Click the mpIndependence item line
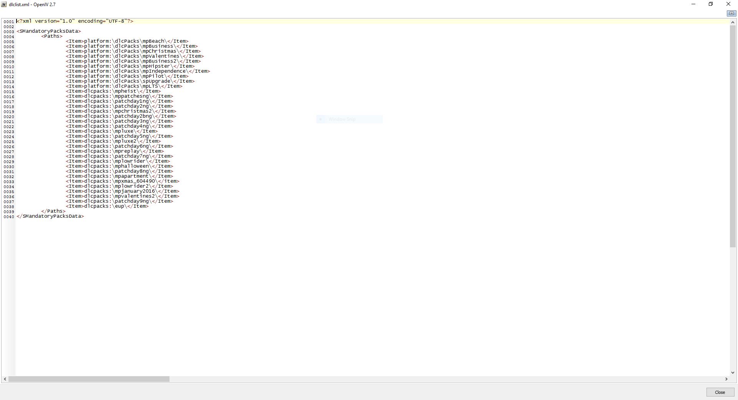 [138, 71]
